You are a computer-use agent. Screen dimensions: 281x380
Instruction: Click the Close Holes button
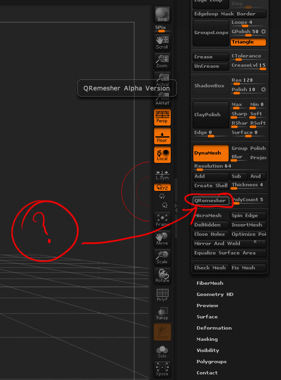point(211,234)
